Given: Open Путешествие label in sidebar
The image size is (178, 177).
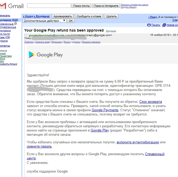Looking at the screenshot, I should (6, 56).
